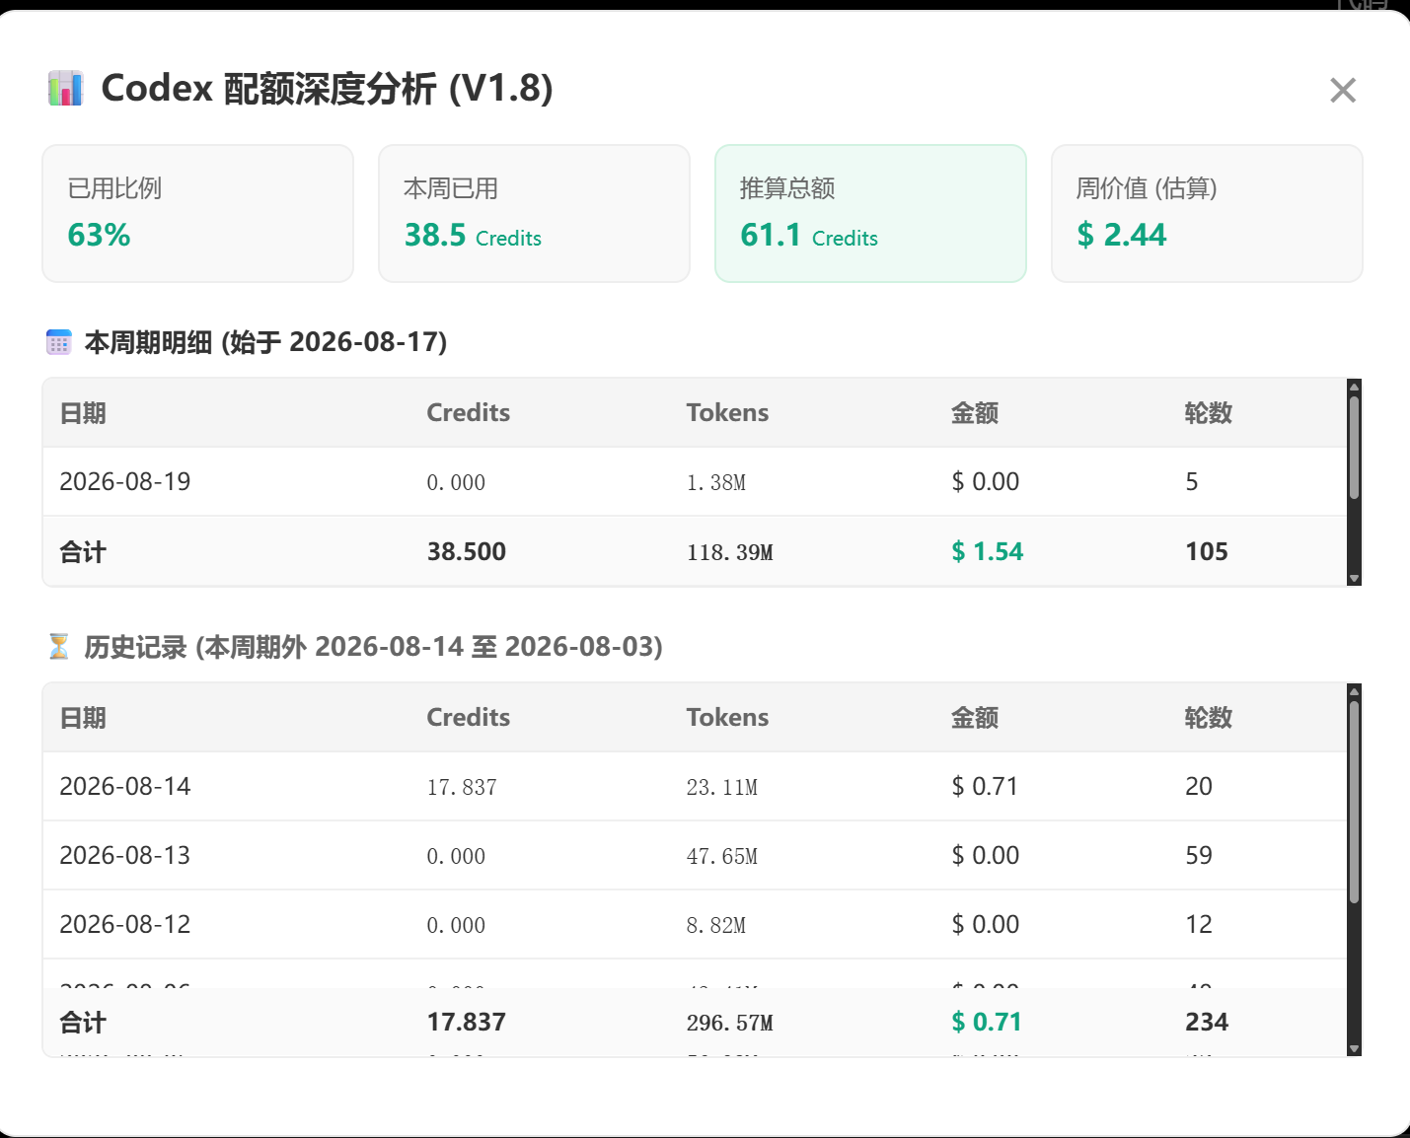Select the date cell 2026-08-14
This screenshot has height=1138, width=1410.
tap(125, 786)
